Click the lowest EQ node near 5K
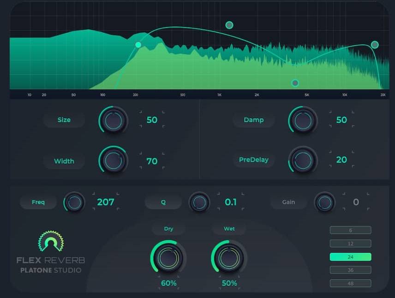This screenshot has height=298, width=395. click(x=295, y=83)
